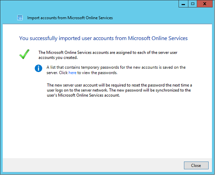Image resolution: width=215 pixels, height=175 pixels.
Task: Click the Close button
Action: [196, 165]
